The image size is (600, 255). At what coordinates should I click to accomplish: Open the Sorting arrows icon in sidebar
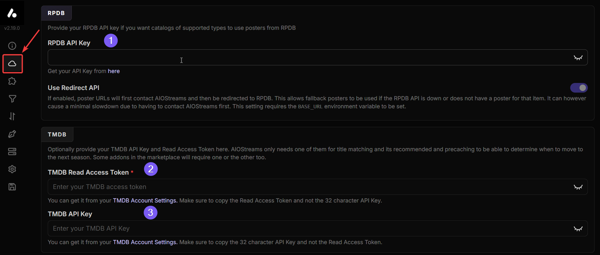pyautogui.click(x=12, y=116)
